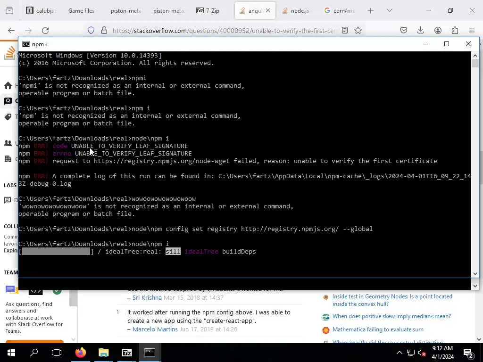Screen dimensions: 483x362
Task: Open a new browser tab
Action: 371,10
